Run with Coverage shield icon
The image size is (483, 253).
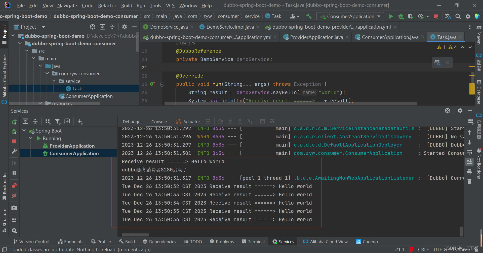coord(410,16)
